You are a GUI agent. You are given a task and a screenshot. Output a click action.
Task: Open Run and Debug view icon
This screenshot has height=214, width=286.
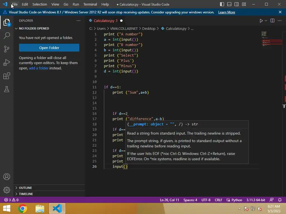[7, 62]
